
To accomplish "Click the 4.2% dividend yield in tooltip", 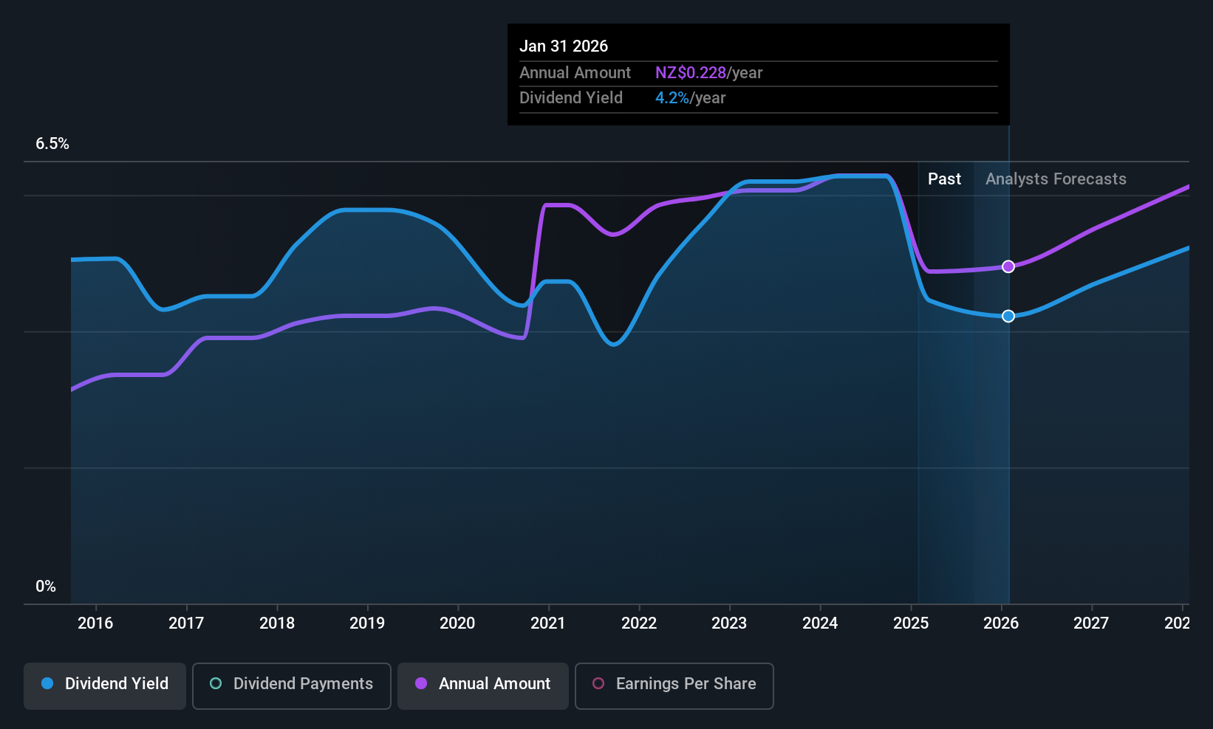I will [672, 97].
